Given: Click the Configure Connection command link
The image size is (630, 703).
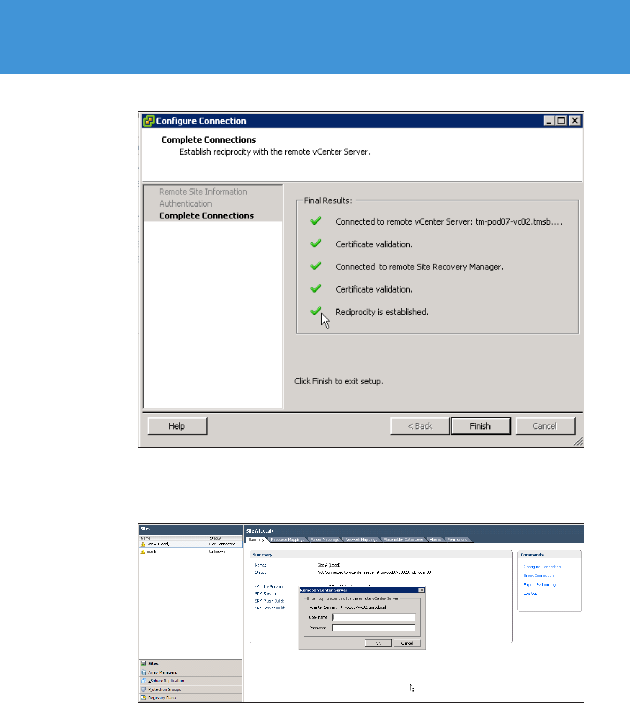Looking at the screenshot, I should click(x=542, y=567).
